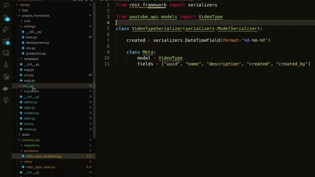
Task: Click the explorer panel vertical scrollbar
Action: tap(94, 70)
